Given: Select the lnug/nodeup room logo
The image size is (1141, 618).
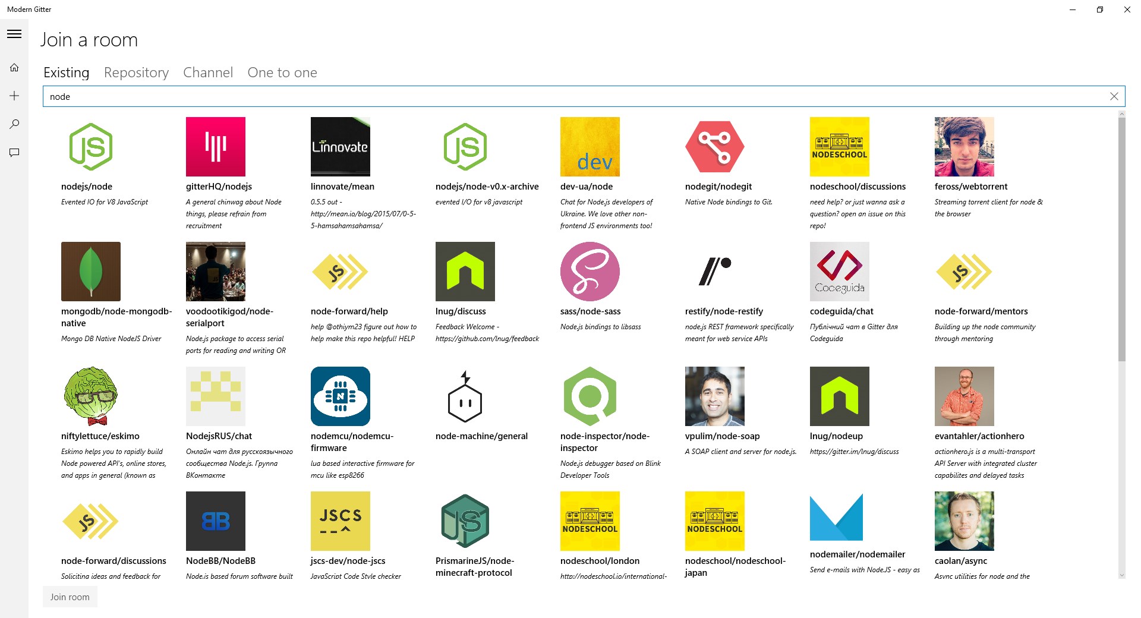Looking at the screenshot, I should [x=840, y=396].
